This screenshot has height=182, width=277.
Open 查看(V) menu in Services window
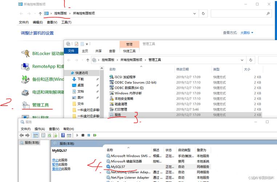[54, 129]
